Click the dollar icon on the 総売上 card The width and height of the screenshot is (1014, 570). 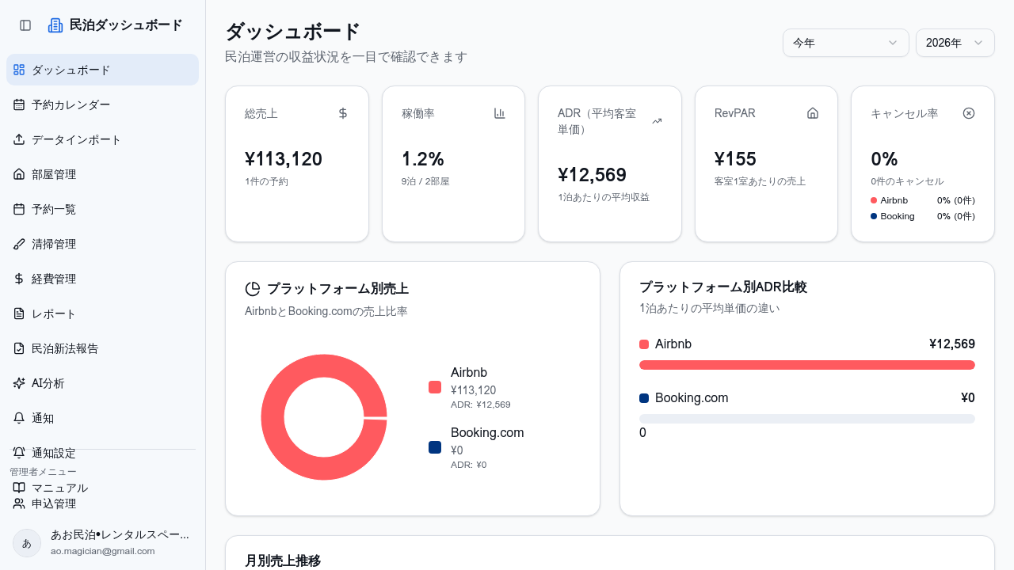pyautogui.click(x=343, y=113)
